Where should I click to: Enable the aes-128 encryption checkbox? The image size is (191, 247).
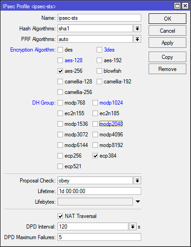(60, 60)
